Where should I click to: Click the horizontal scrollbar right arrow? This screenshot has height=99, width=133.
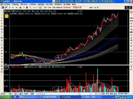pos(95,94)
